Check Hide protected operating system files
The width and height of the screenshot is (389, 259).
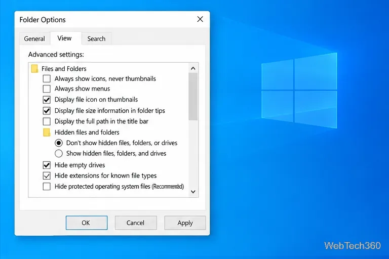[47, 186]
